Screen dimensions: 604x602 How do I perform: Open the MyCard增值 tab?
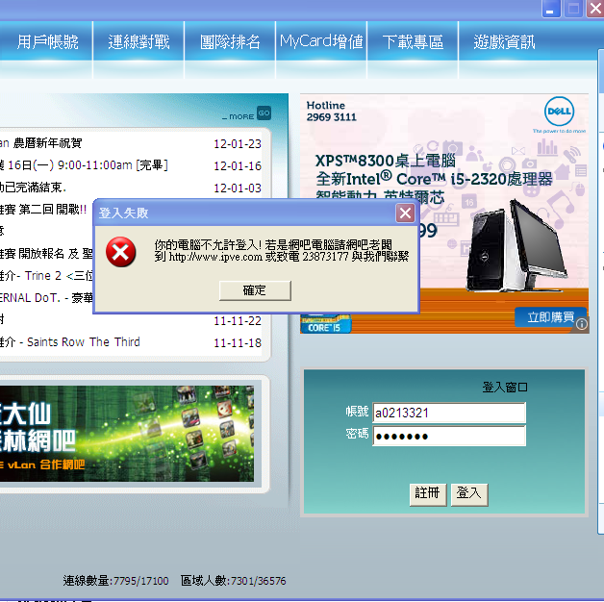click(321, 42)
